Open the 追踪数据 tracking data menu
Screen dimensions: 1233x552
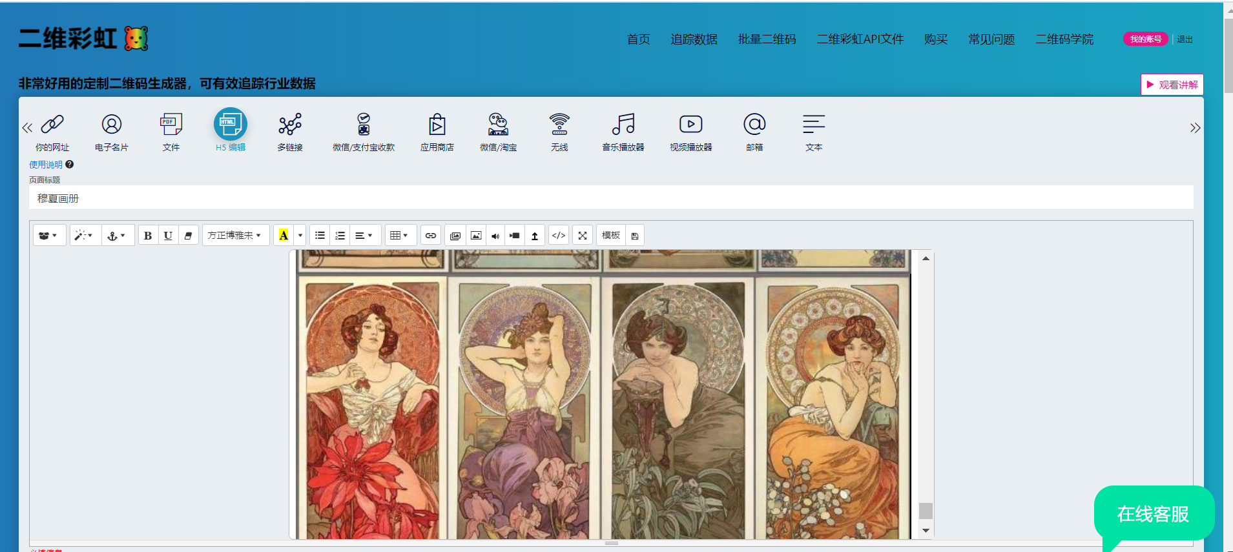tap(694, 39)
